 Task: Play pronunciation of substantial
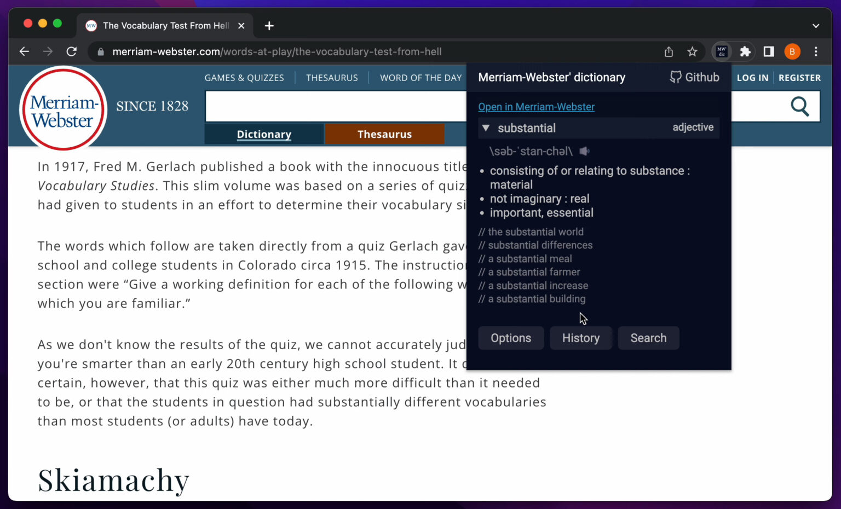584,151
